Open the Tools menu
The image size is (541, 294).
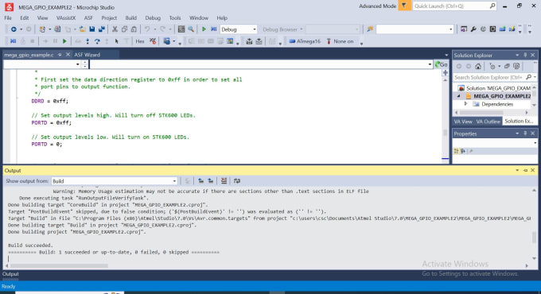coord(175,18)
